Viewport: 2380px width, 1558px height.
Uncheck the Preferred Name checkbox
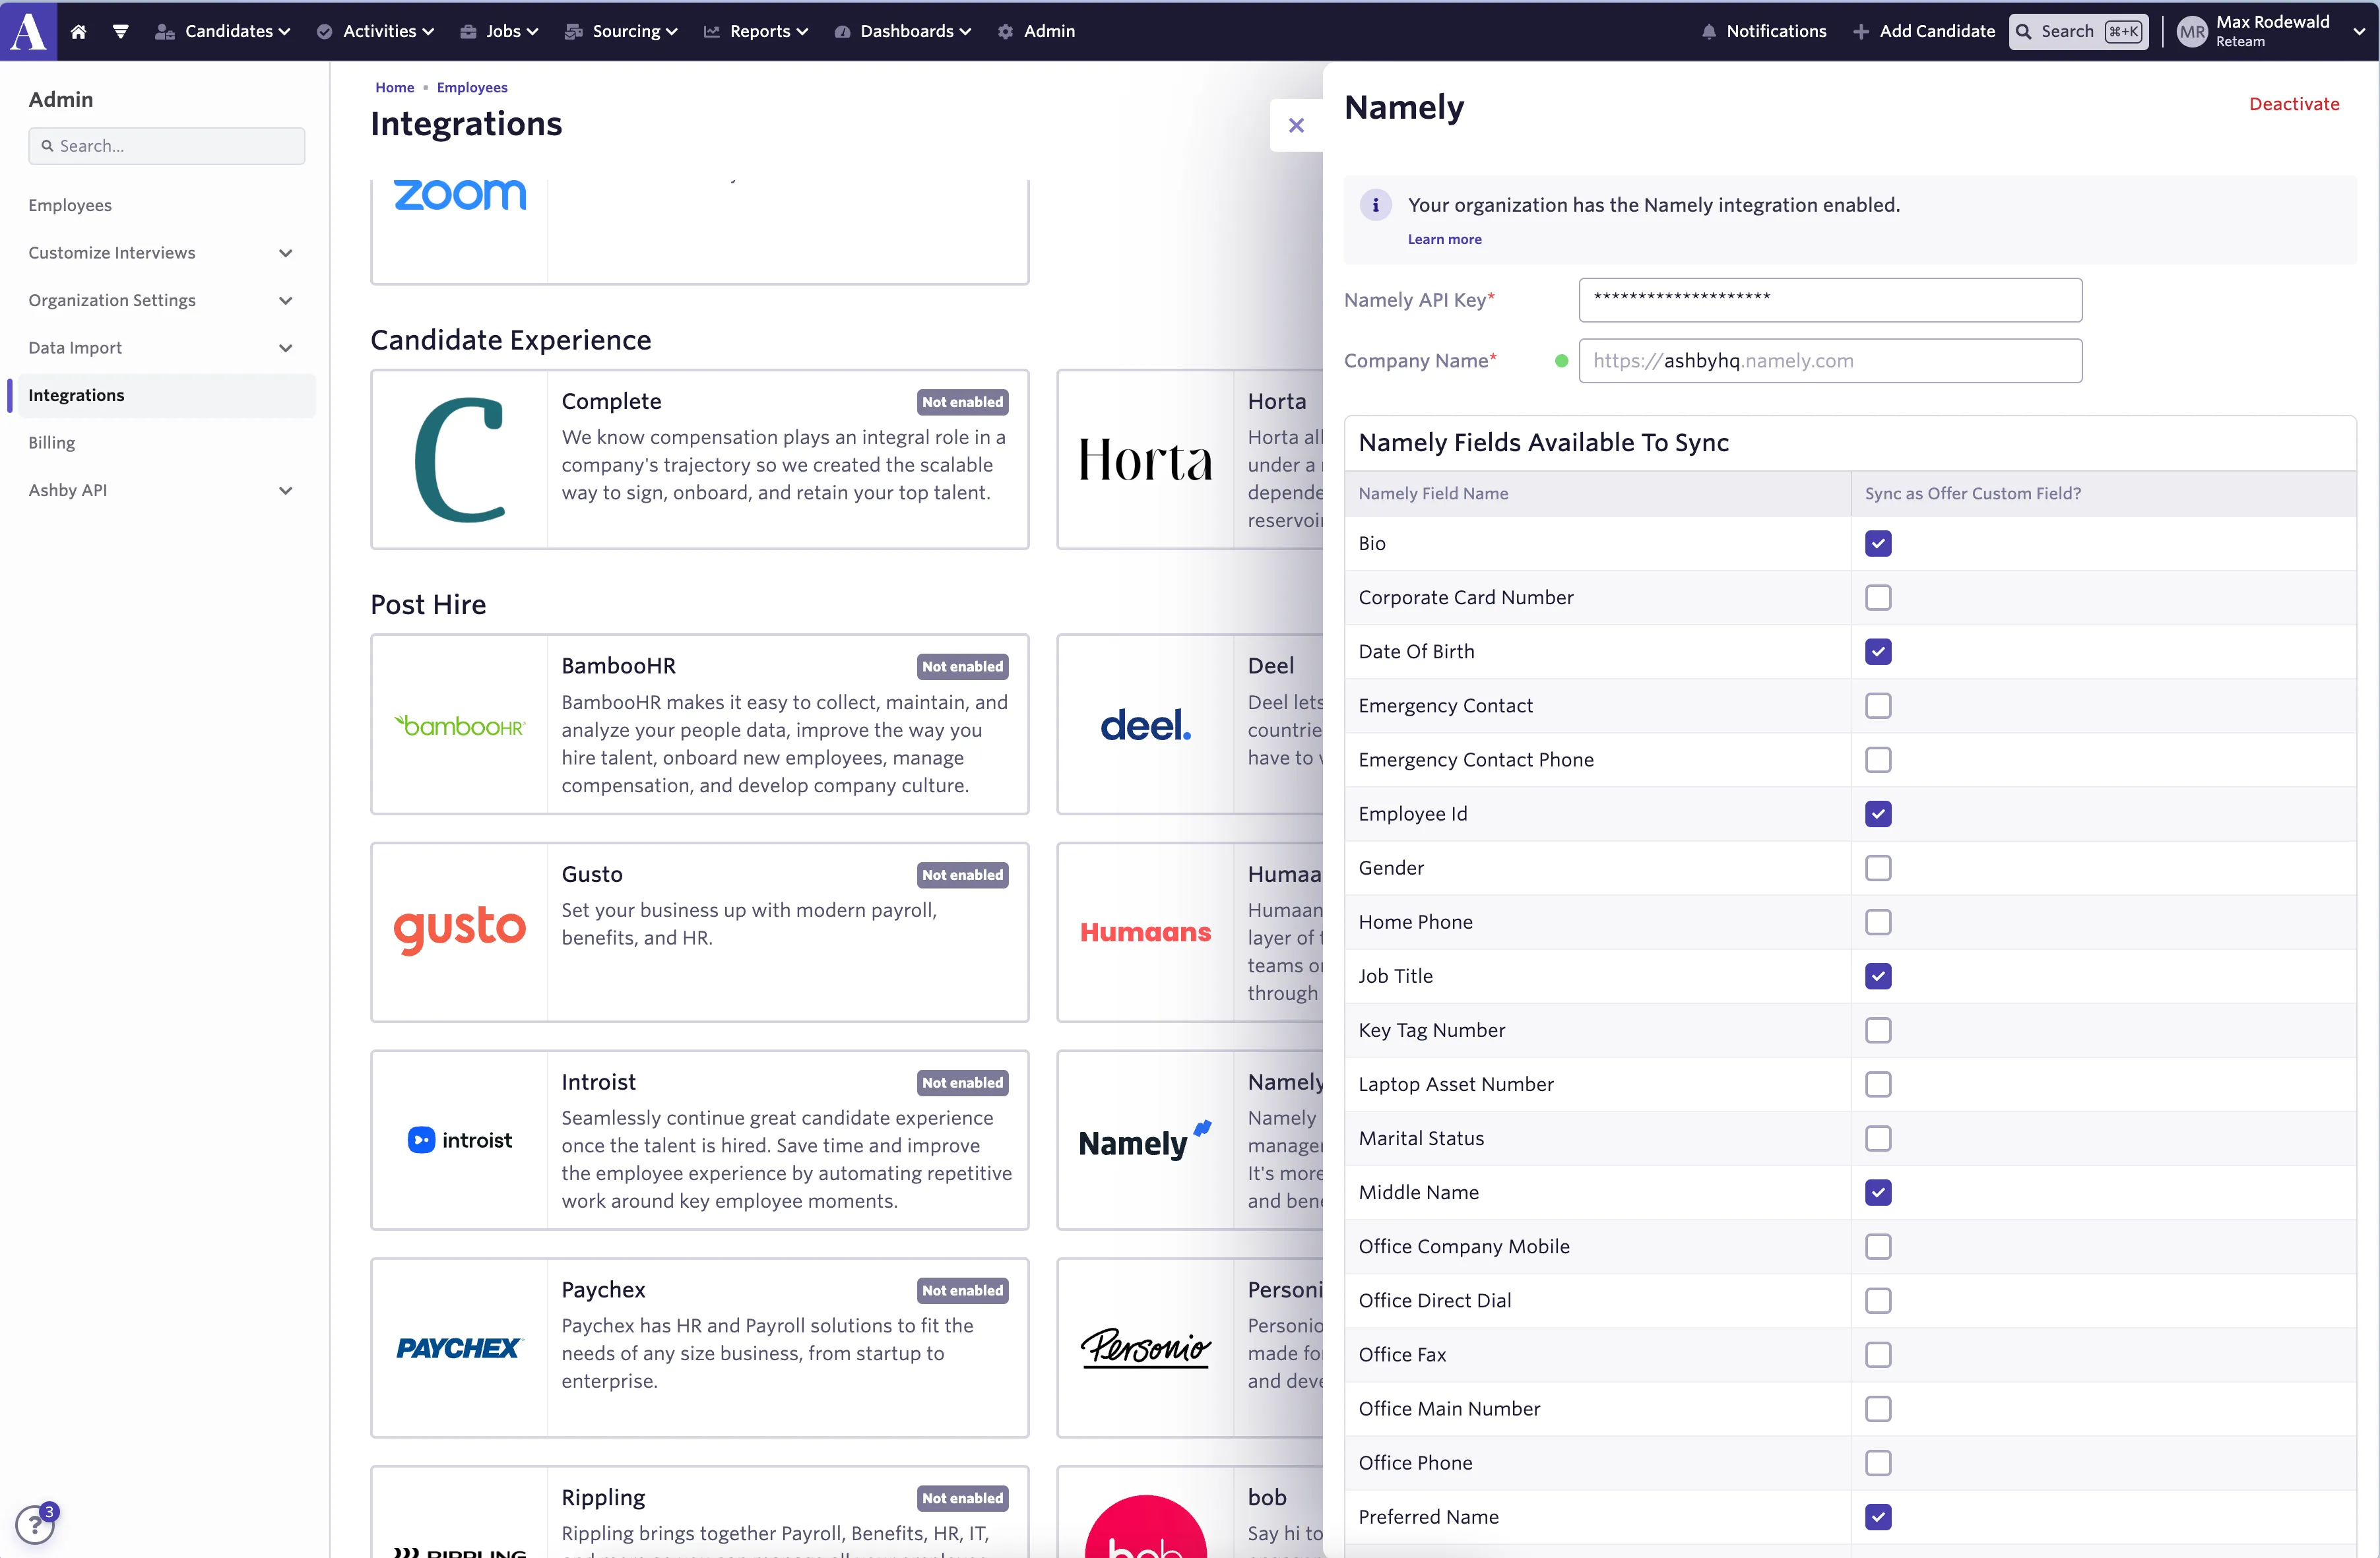1878,1517
